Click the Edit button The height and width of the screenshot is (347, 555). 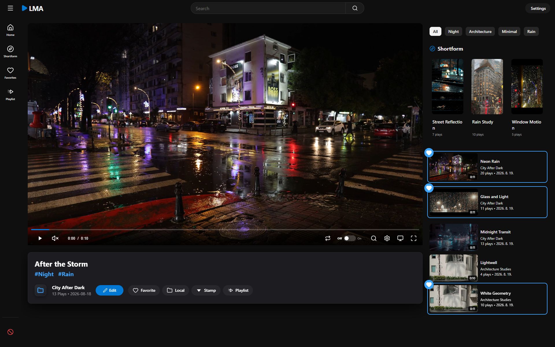point(110,290)
